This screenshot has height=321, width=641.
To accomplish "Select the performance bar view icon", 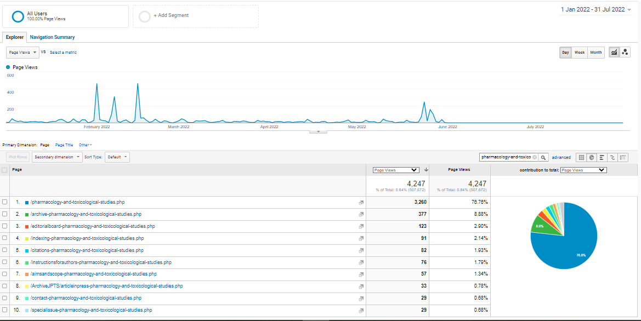I will click(602, 157).
